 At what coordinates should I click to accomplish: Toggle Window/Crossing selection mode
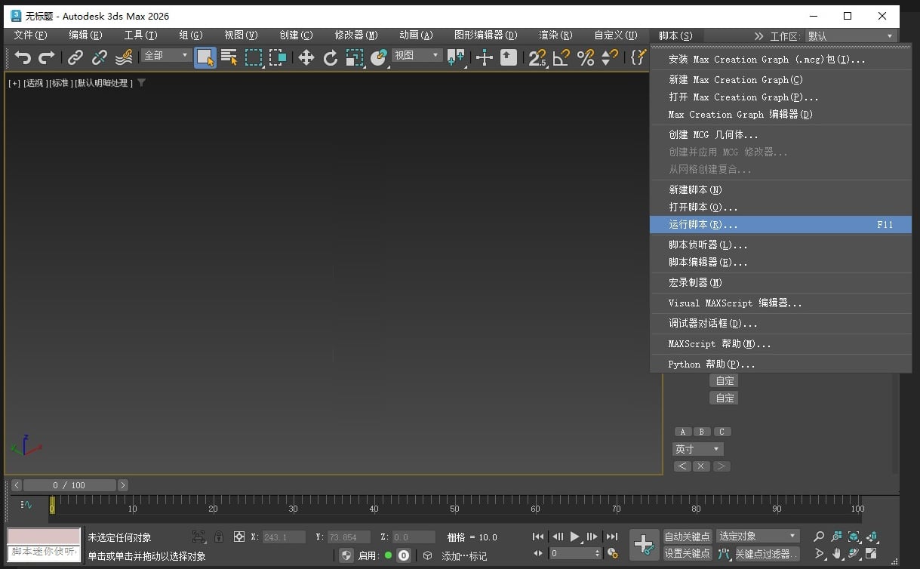click(x=278, y=57)
